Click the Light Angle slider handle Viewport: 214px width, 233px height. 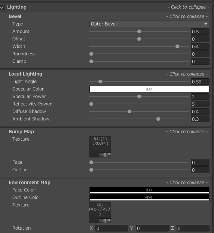pyautogui.click(x=100, y=82)
